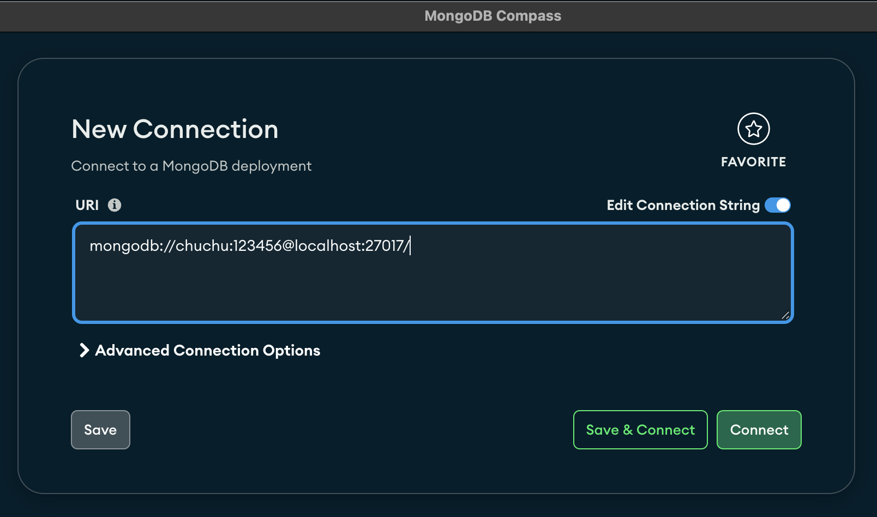The height and width of the screenshot is (517, 877).
Task: Click the "Connect to a MongoDB deployment" subtitle
Action: 191,166
